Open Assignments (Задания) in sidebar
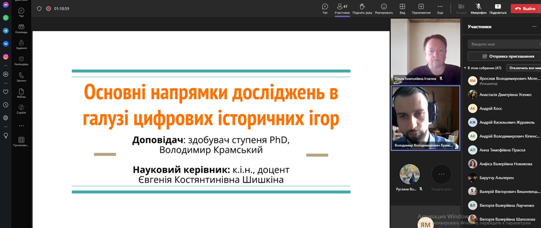 point(21,44)
